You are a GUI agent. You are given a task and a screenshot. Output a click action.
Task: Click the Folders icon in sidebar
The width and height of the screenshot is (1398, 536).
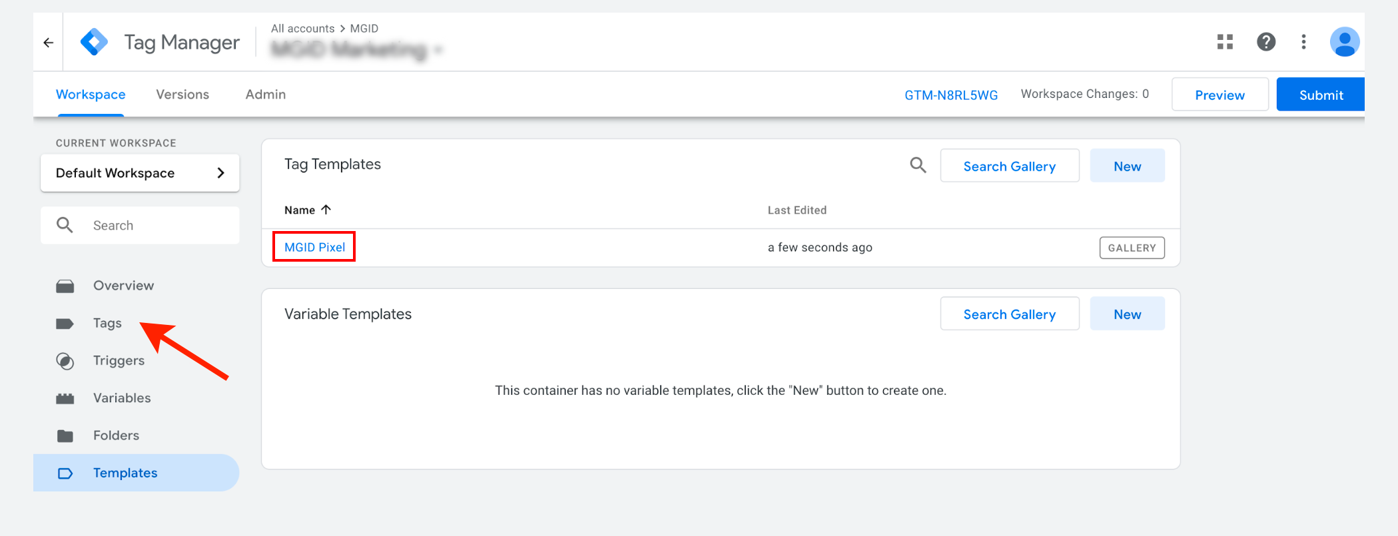click(65, 435)
